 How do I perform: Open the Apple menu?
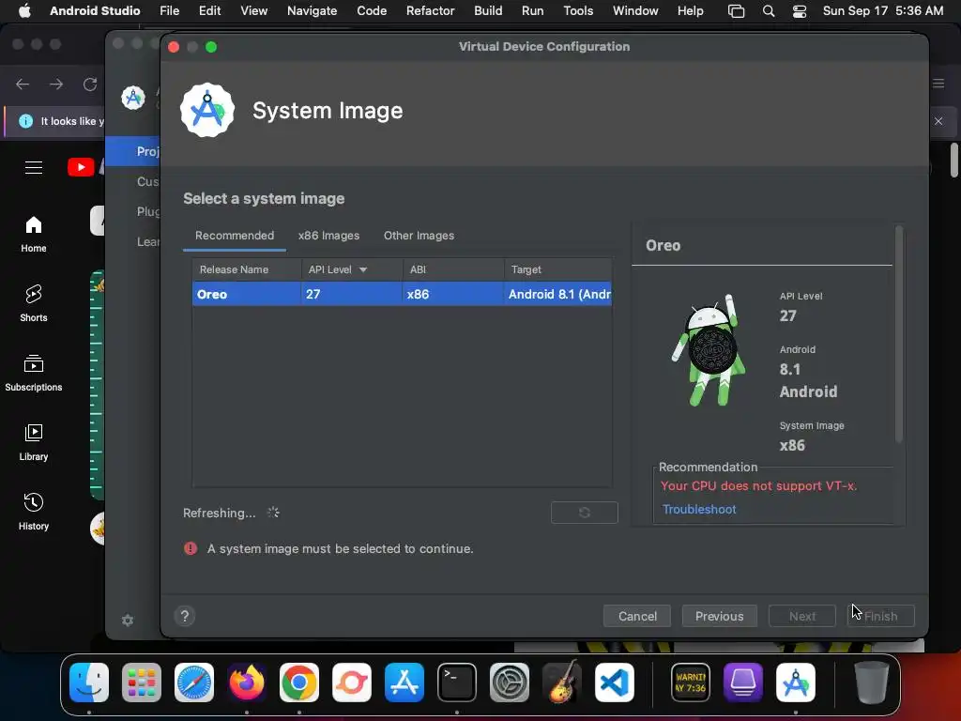point(24,11)
